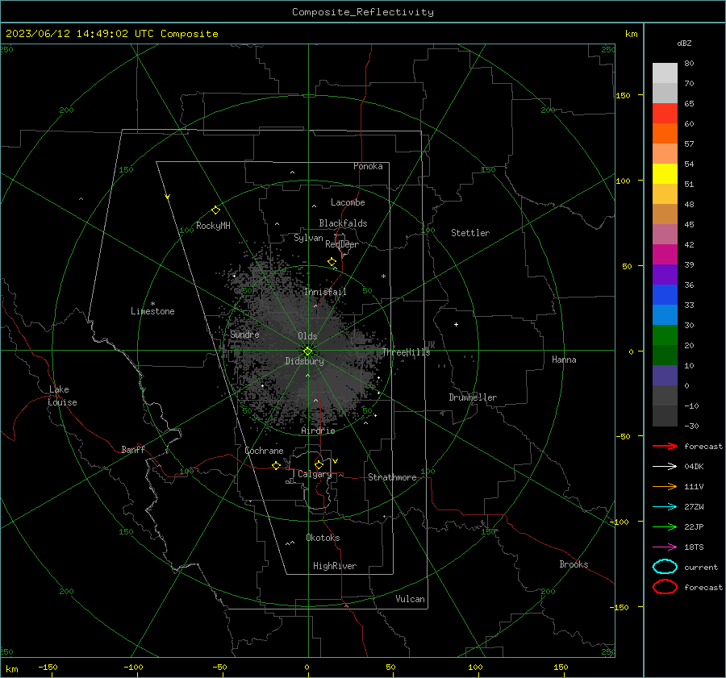
Task: Click the -150 value on bottom km axis
Action: point(48,667)
